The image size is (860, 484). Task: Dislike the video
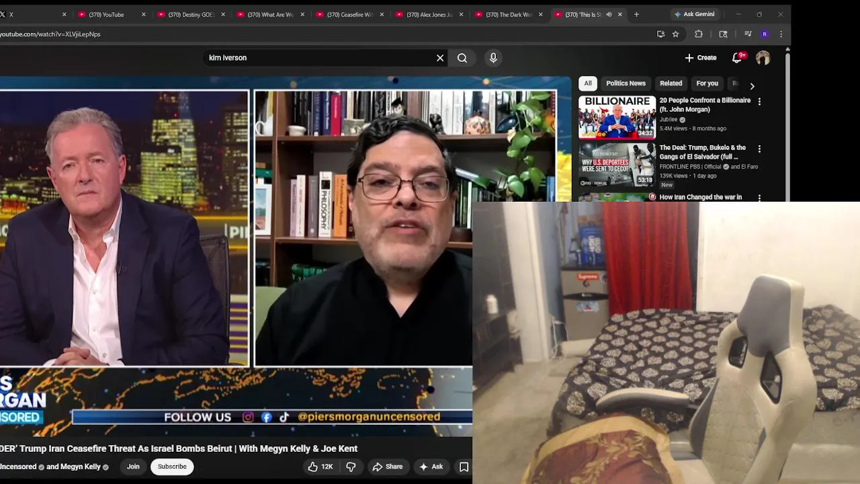click(x=351, y=467)
